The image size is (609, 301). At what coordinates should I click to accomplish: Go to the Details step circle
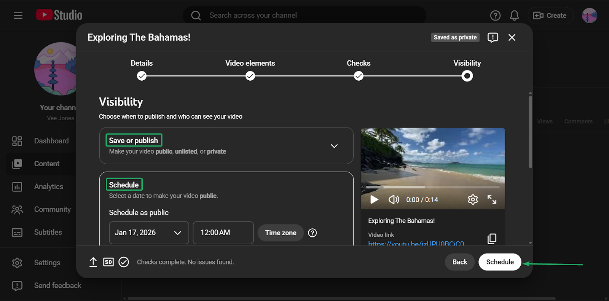[x=142, y=76]
